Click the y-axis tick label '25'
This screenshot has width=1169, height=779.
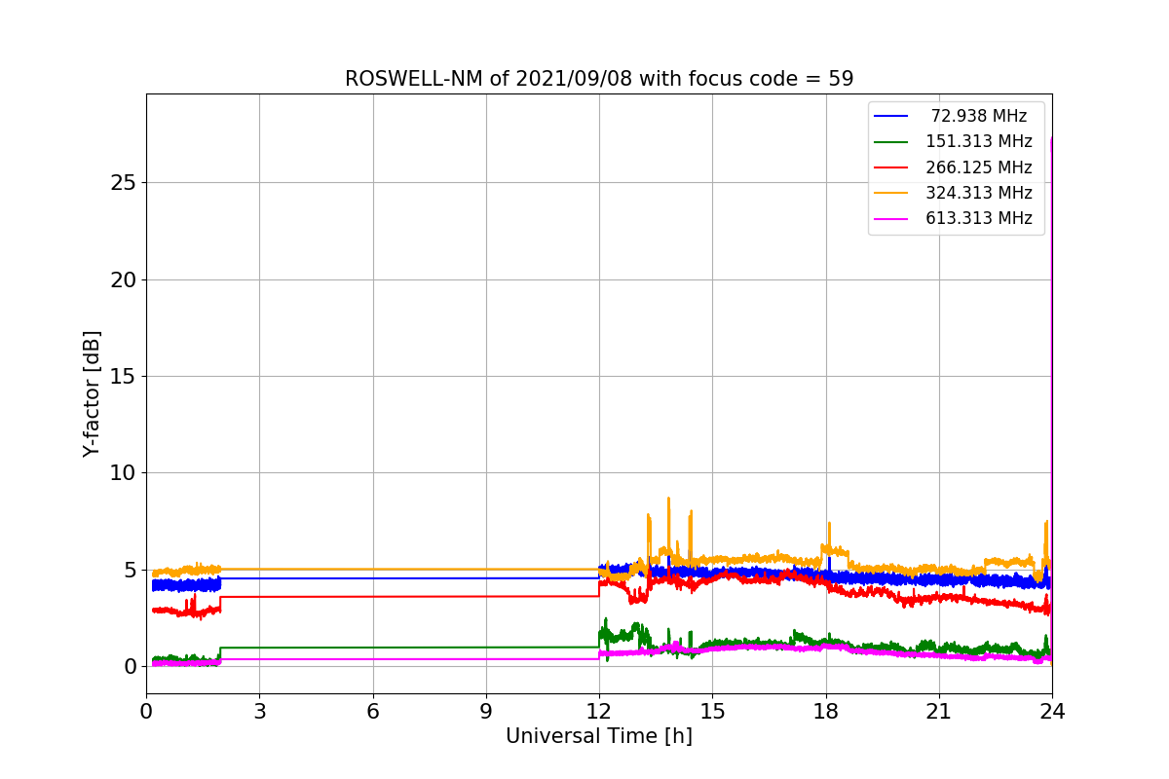pyautogui.click(x=125, y=183)
